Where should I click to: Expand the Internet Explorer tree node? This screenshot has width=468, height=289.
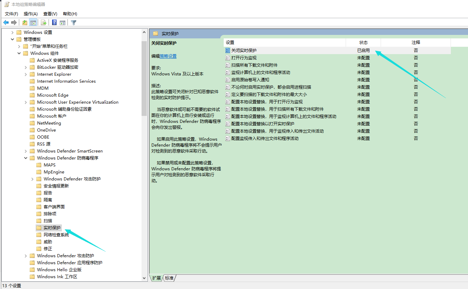(26, 74)
